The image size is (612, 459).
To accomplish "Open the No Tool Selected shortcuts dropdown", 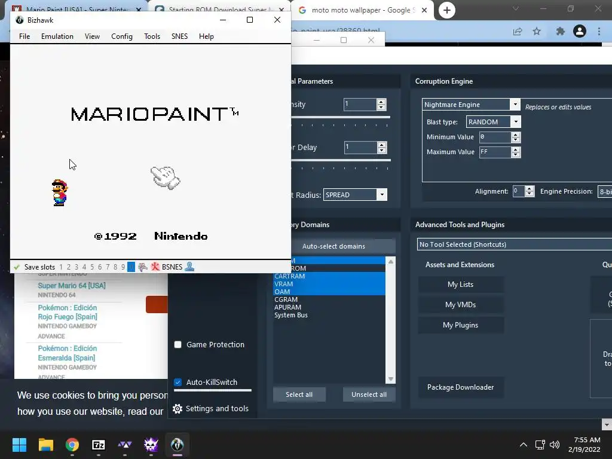I will coord(515,244).
